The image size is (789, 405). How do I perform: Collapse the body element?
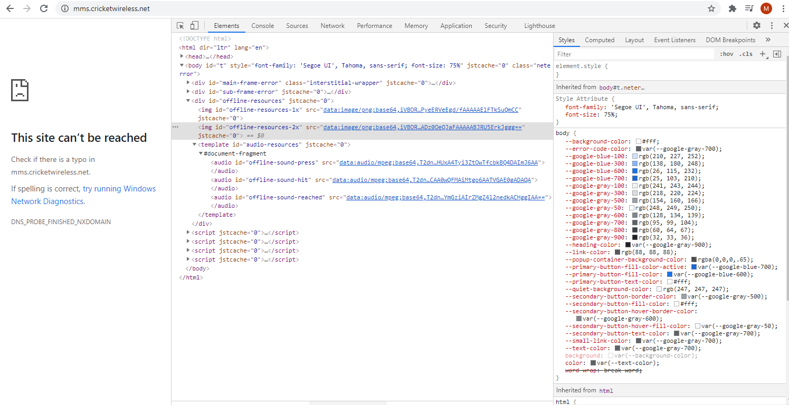click(182, 65)
